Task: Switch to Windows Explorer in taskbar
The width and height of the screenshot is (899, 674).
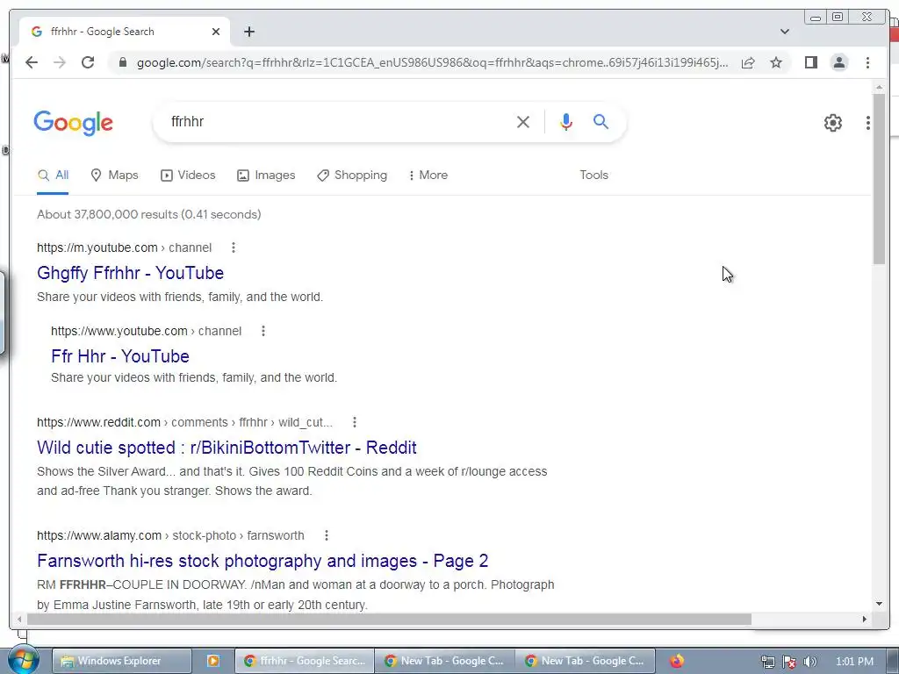Action: [x=121, y=661]
